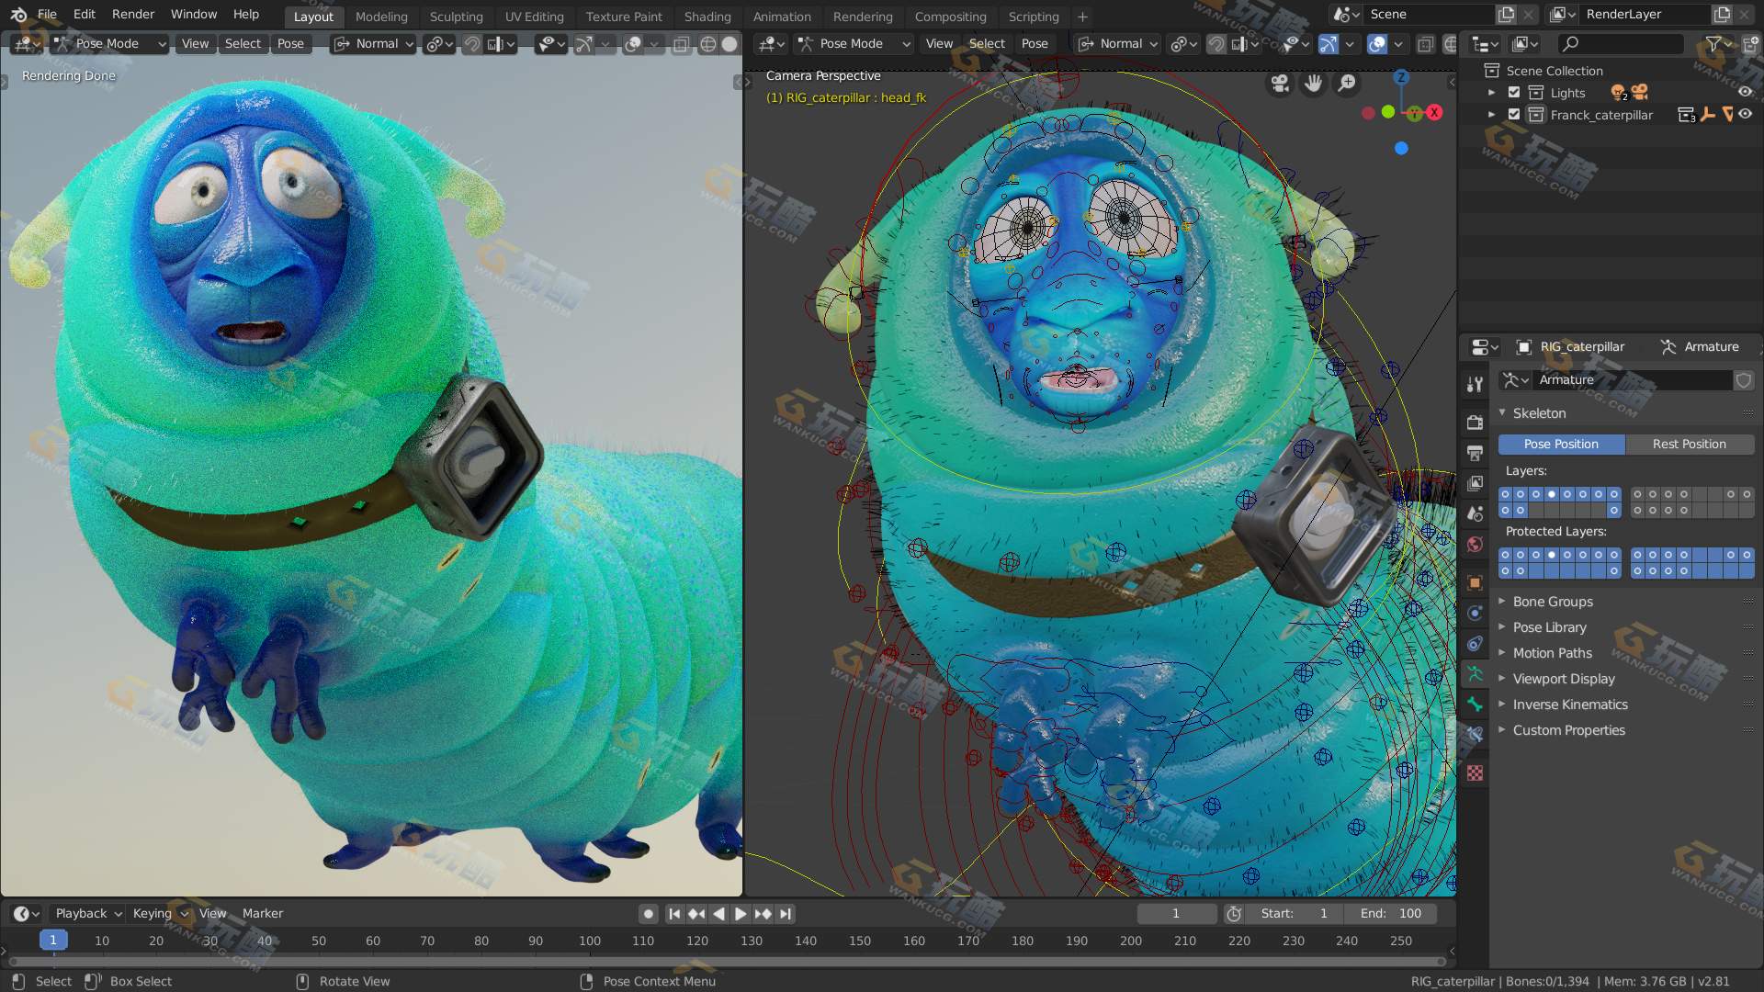Image resolution: width=1764 pixels, height=992 pixels.
Task: Open Pose Mode dropdown in left viewport
Action: tap(109, 44)
